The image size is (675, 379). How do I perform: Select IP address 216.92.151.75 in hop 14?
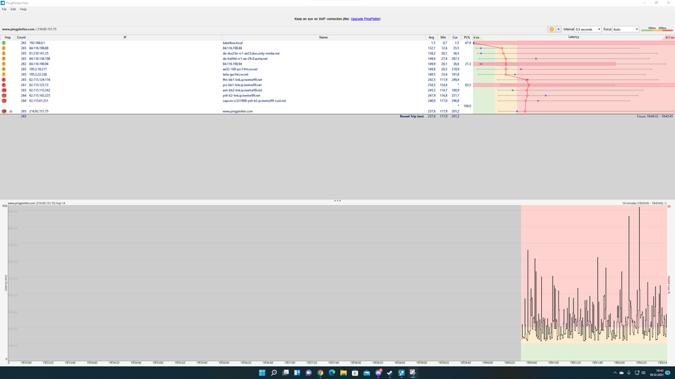(39, 111)
